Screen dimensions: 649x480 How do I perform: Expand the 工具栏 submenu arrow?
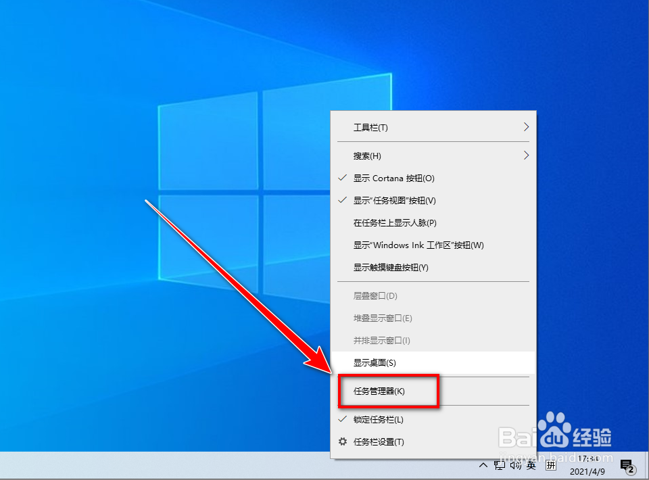tap(526, 126)
